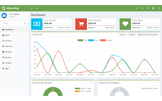The height and width of the screenshot is (101, 162).
Task: Click the green Sales color swatch
Action: click(x=77, y=88)
